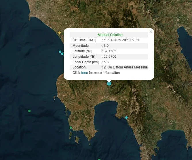The width and height of the screenshot is (192, 160).
Task: Click the green earthquake marker in open sea
Action: [x=29, y=111]
